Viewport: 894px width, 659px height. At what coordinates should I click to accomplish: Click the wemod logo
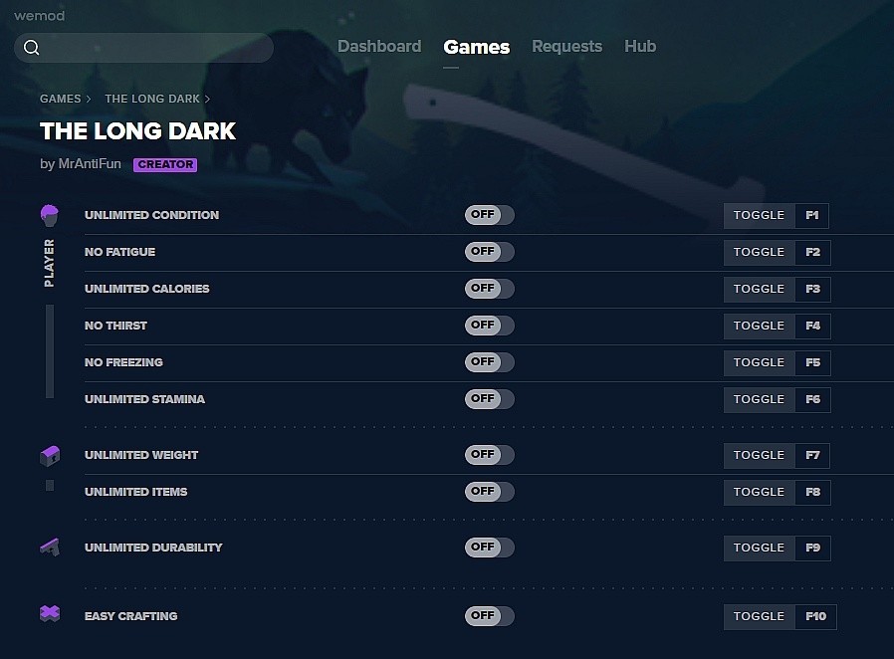40,15
